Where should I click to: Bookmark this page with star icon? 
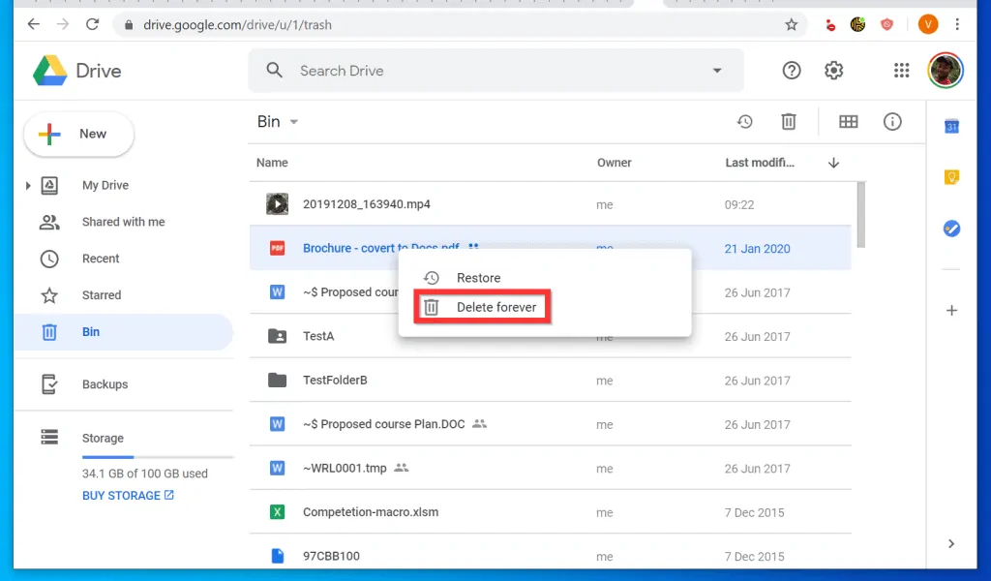pos(791,24)
